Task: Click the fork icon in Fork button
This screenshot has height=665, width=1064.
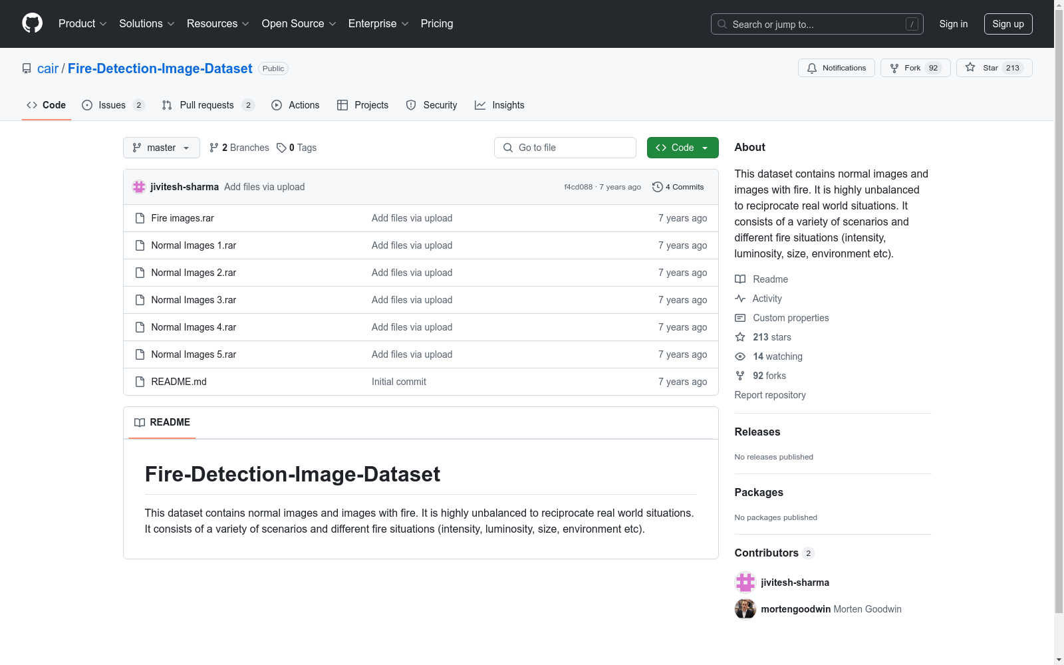Action: pyautogui.click(x=894, y=68)
